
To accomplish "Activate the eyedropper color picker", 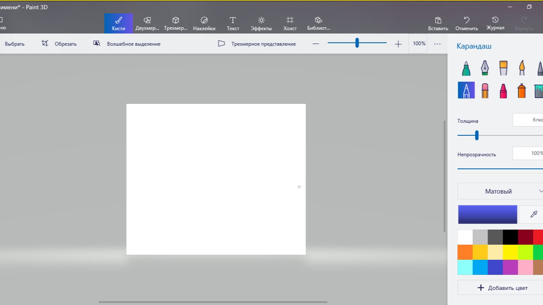I will (534, 214).
